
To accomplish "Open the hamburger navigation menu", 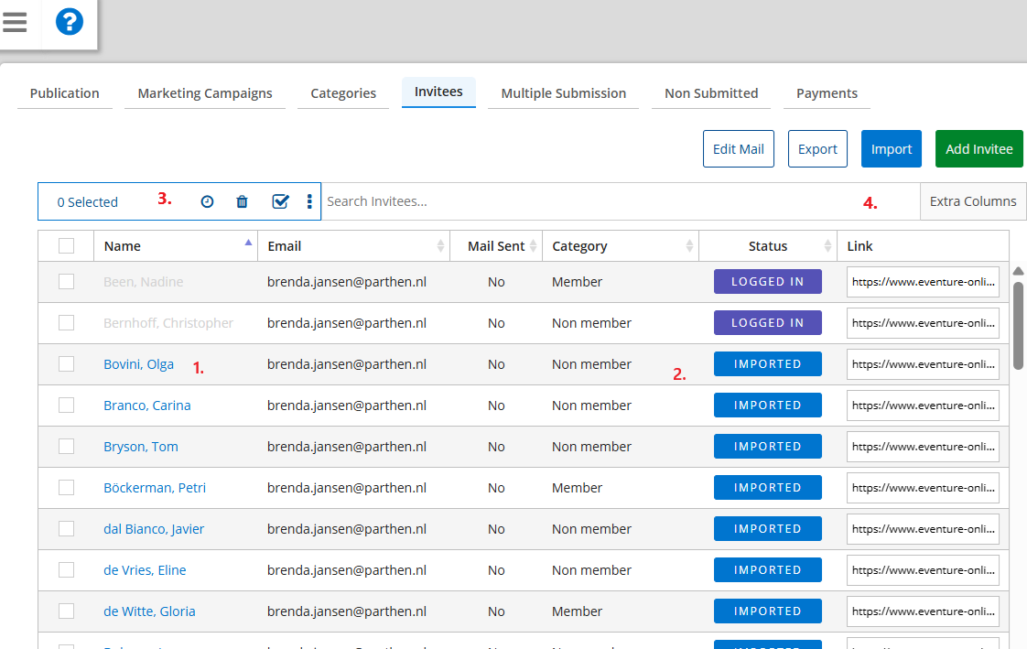I will click(x=16, y=22).
